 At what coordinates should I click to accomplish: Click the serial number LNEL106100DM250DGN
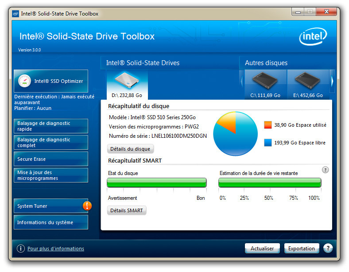tap(179, 136)
